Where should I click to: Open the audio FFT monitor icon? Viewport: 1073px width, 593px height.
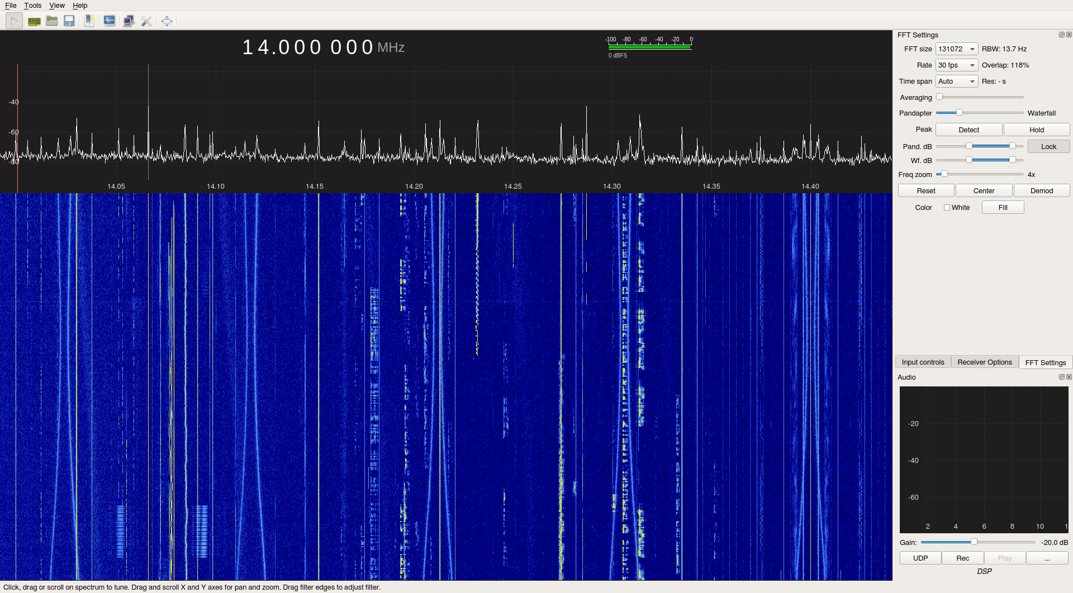pos(110,21)
